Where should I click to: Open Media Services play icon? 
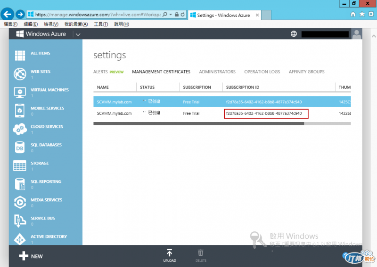[x=20, y=203]
